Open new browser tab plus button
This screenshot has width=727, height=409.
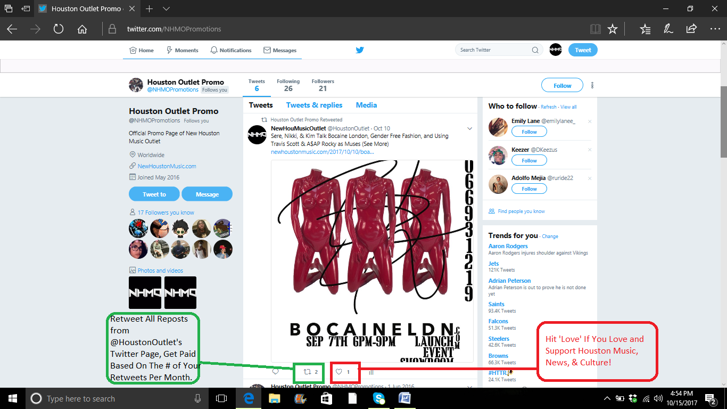click(150, 9)
